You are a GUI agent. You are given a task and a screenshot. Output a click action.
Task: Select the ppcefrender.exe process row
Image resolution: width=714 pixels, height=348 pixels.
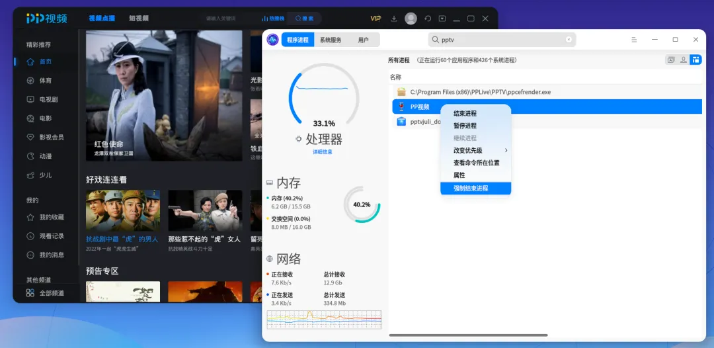pos(547,91)
